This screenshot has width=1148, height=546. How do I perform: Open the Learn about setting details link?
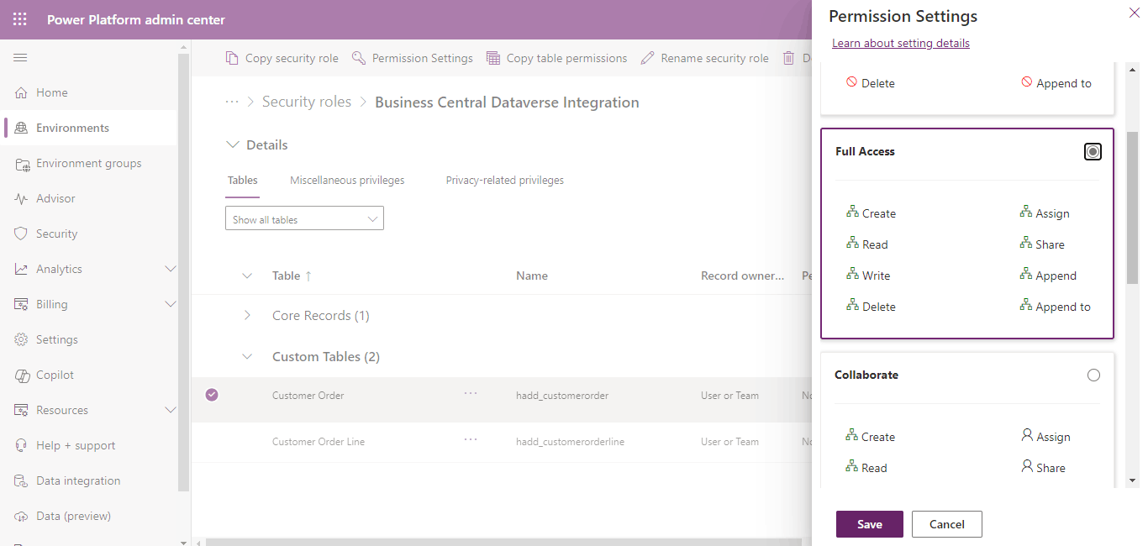pos(900,44)
